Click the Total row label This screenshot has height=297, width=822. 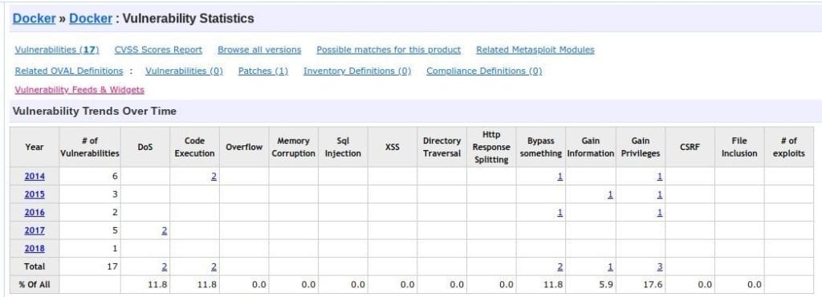tap(34, 266)
